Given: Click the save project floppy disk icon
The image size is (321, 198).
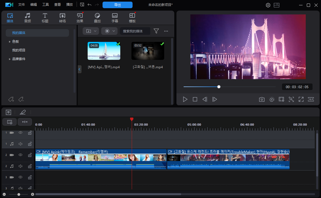Looking at the screenshot, I should 82,5.
